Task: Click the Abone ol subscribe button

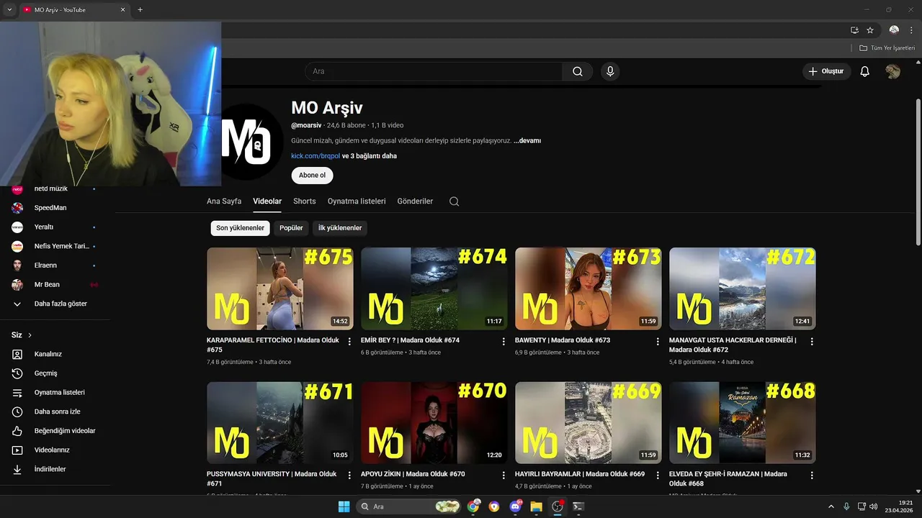Action: 312,176
